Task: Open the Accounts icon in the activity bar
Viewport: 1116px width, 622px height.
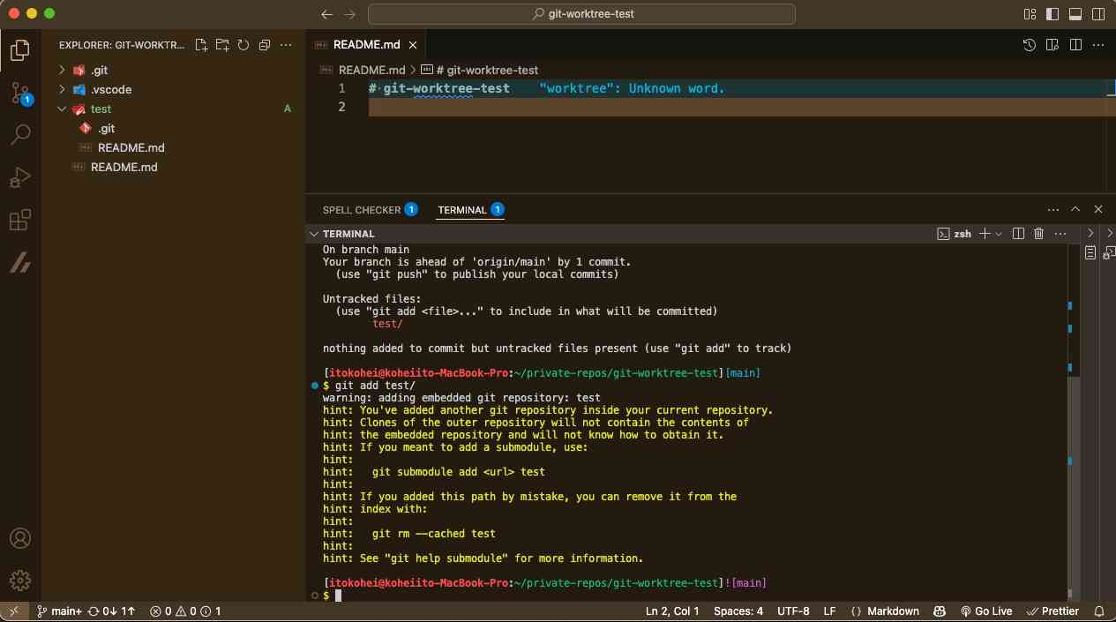Action: (19, 536)
